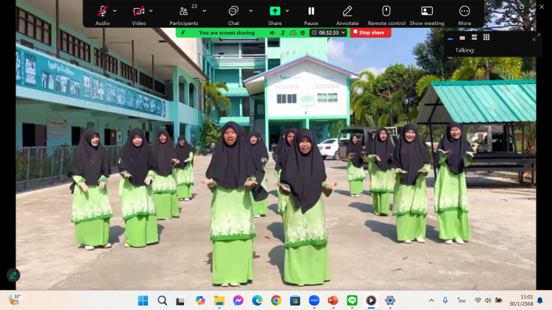Open File Explorer from the taskbar
Viewport: 552px width, 310px height.
click(x=219, y=300)
